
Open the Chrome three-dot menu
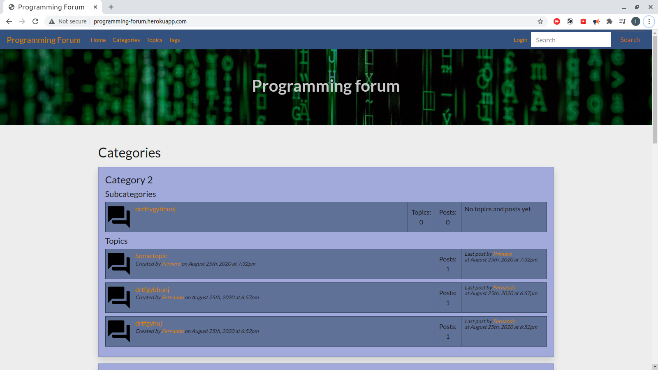649,21
